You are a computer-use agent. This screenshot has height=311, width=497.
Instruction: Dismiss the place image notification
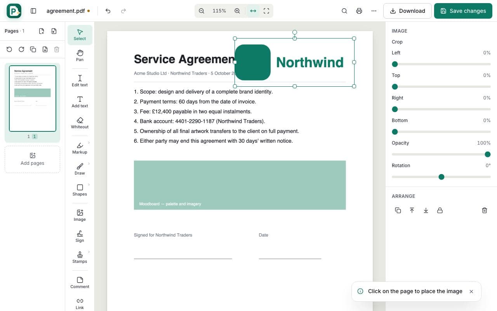coord(471,292)
